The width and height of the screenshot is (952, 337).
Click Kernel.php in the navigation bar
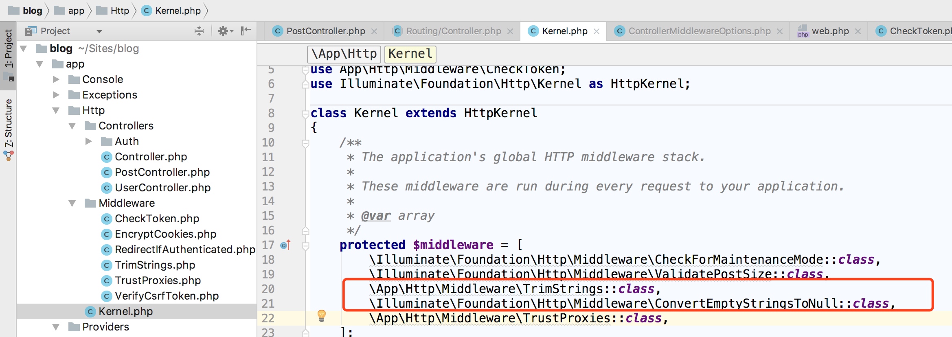pos(178,11)
